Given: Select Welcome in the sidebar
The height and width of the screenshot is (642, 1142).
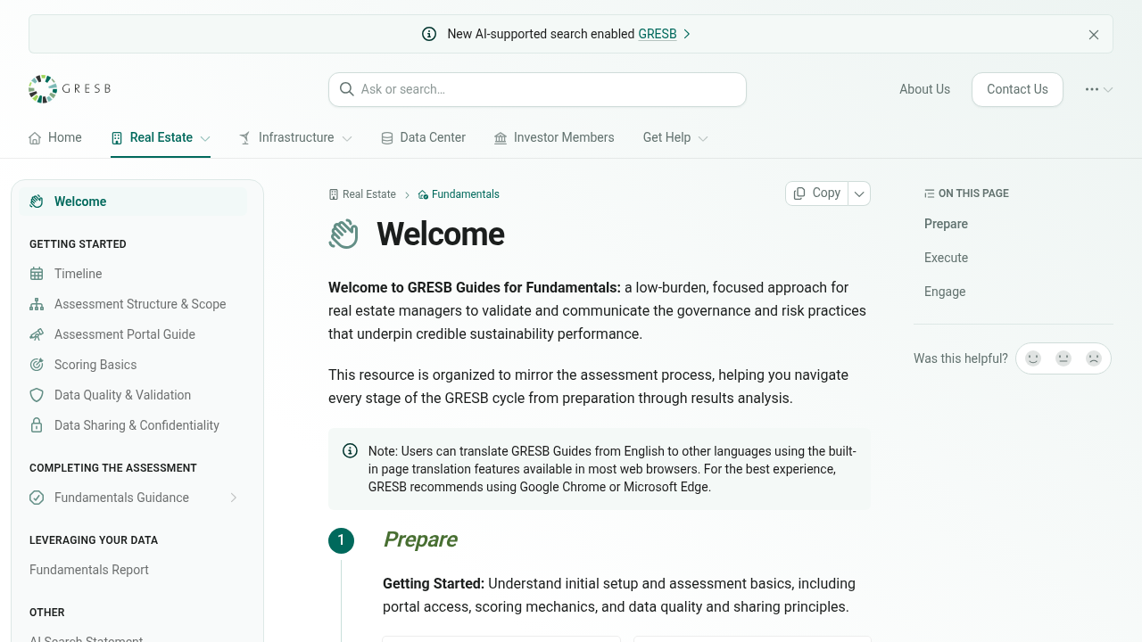Looking at the screenshot, I should [x=134, y=202].
